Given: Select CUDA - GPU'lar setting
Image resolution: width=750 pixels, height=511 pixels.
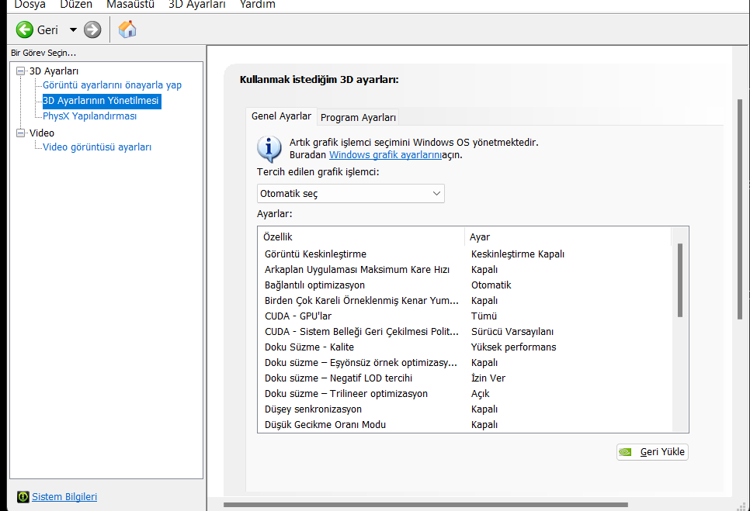Looking at the screenshot, I should (x=465, y=316).
